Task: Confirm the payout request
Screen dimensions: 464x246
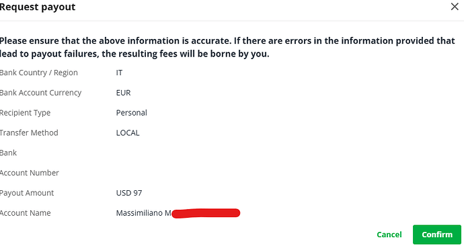Action: (437, 235)
